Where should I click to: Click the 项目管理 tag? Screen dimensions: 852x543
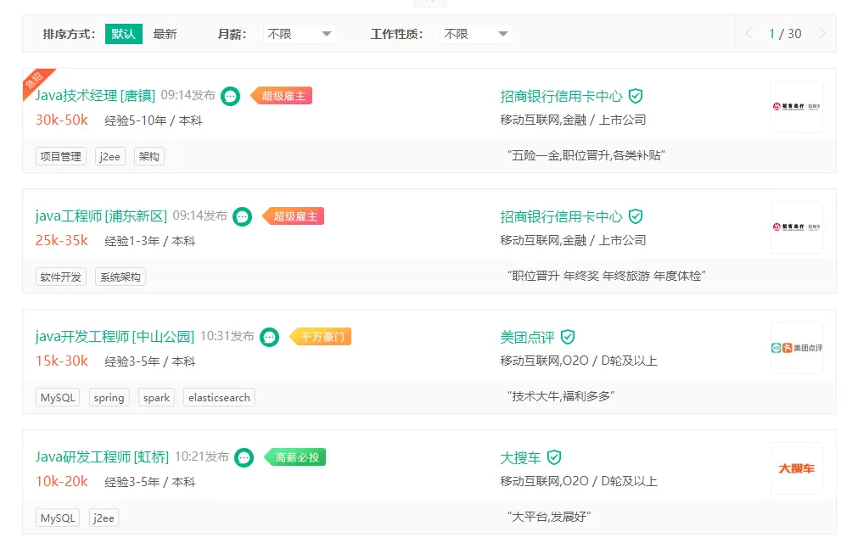pos(61,156)
